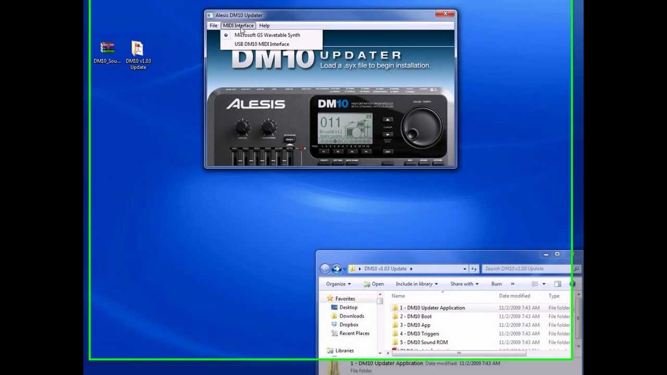Viewport: 667px width, 375px height.
Task: Open the Organize dropdown in Explorer
Action: coord(339,284)
